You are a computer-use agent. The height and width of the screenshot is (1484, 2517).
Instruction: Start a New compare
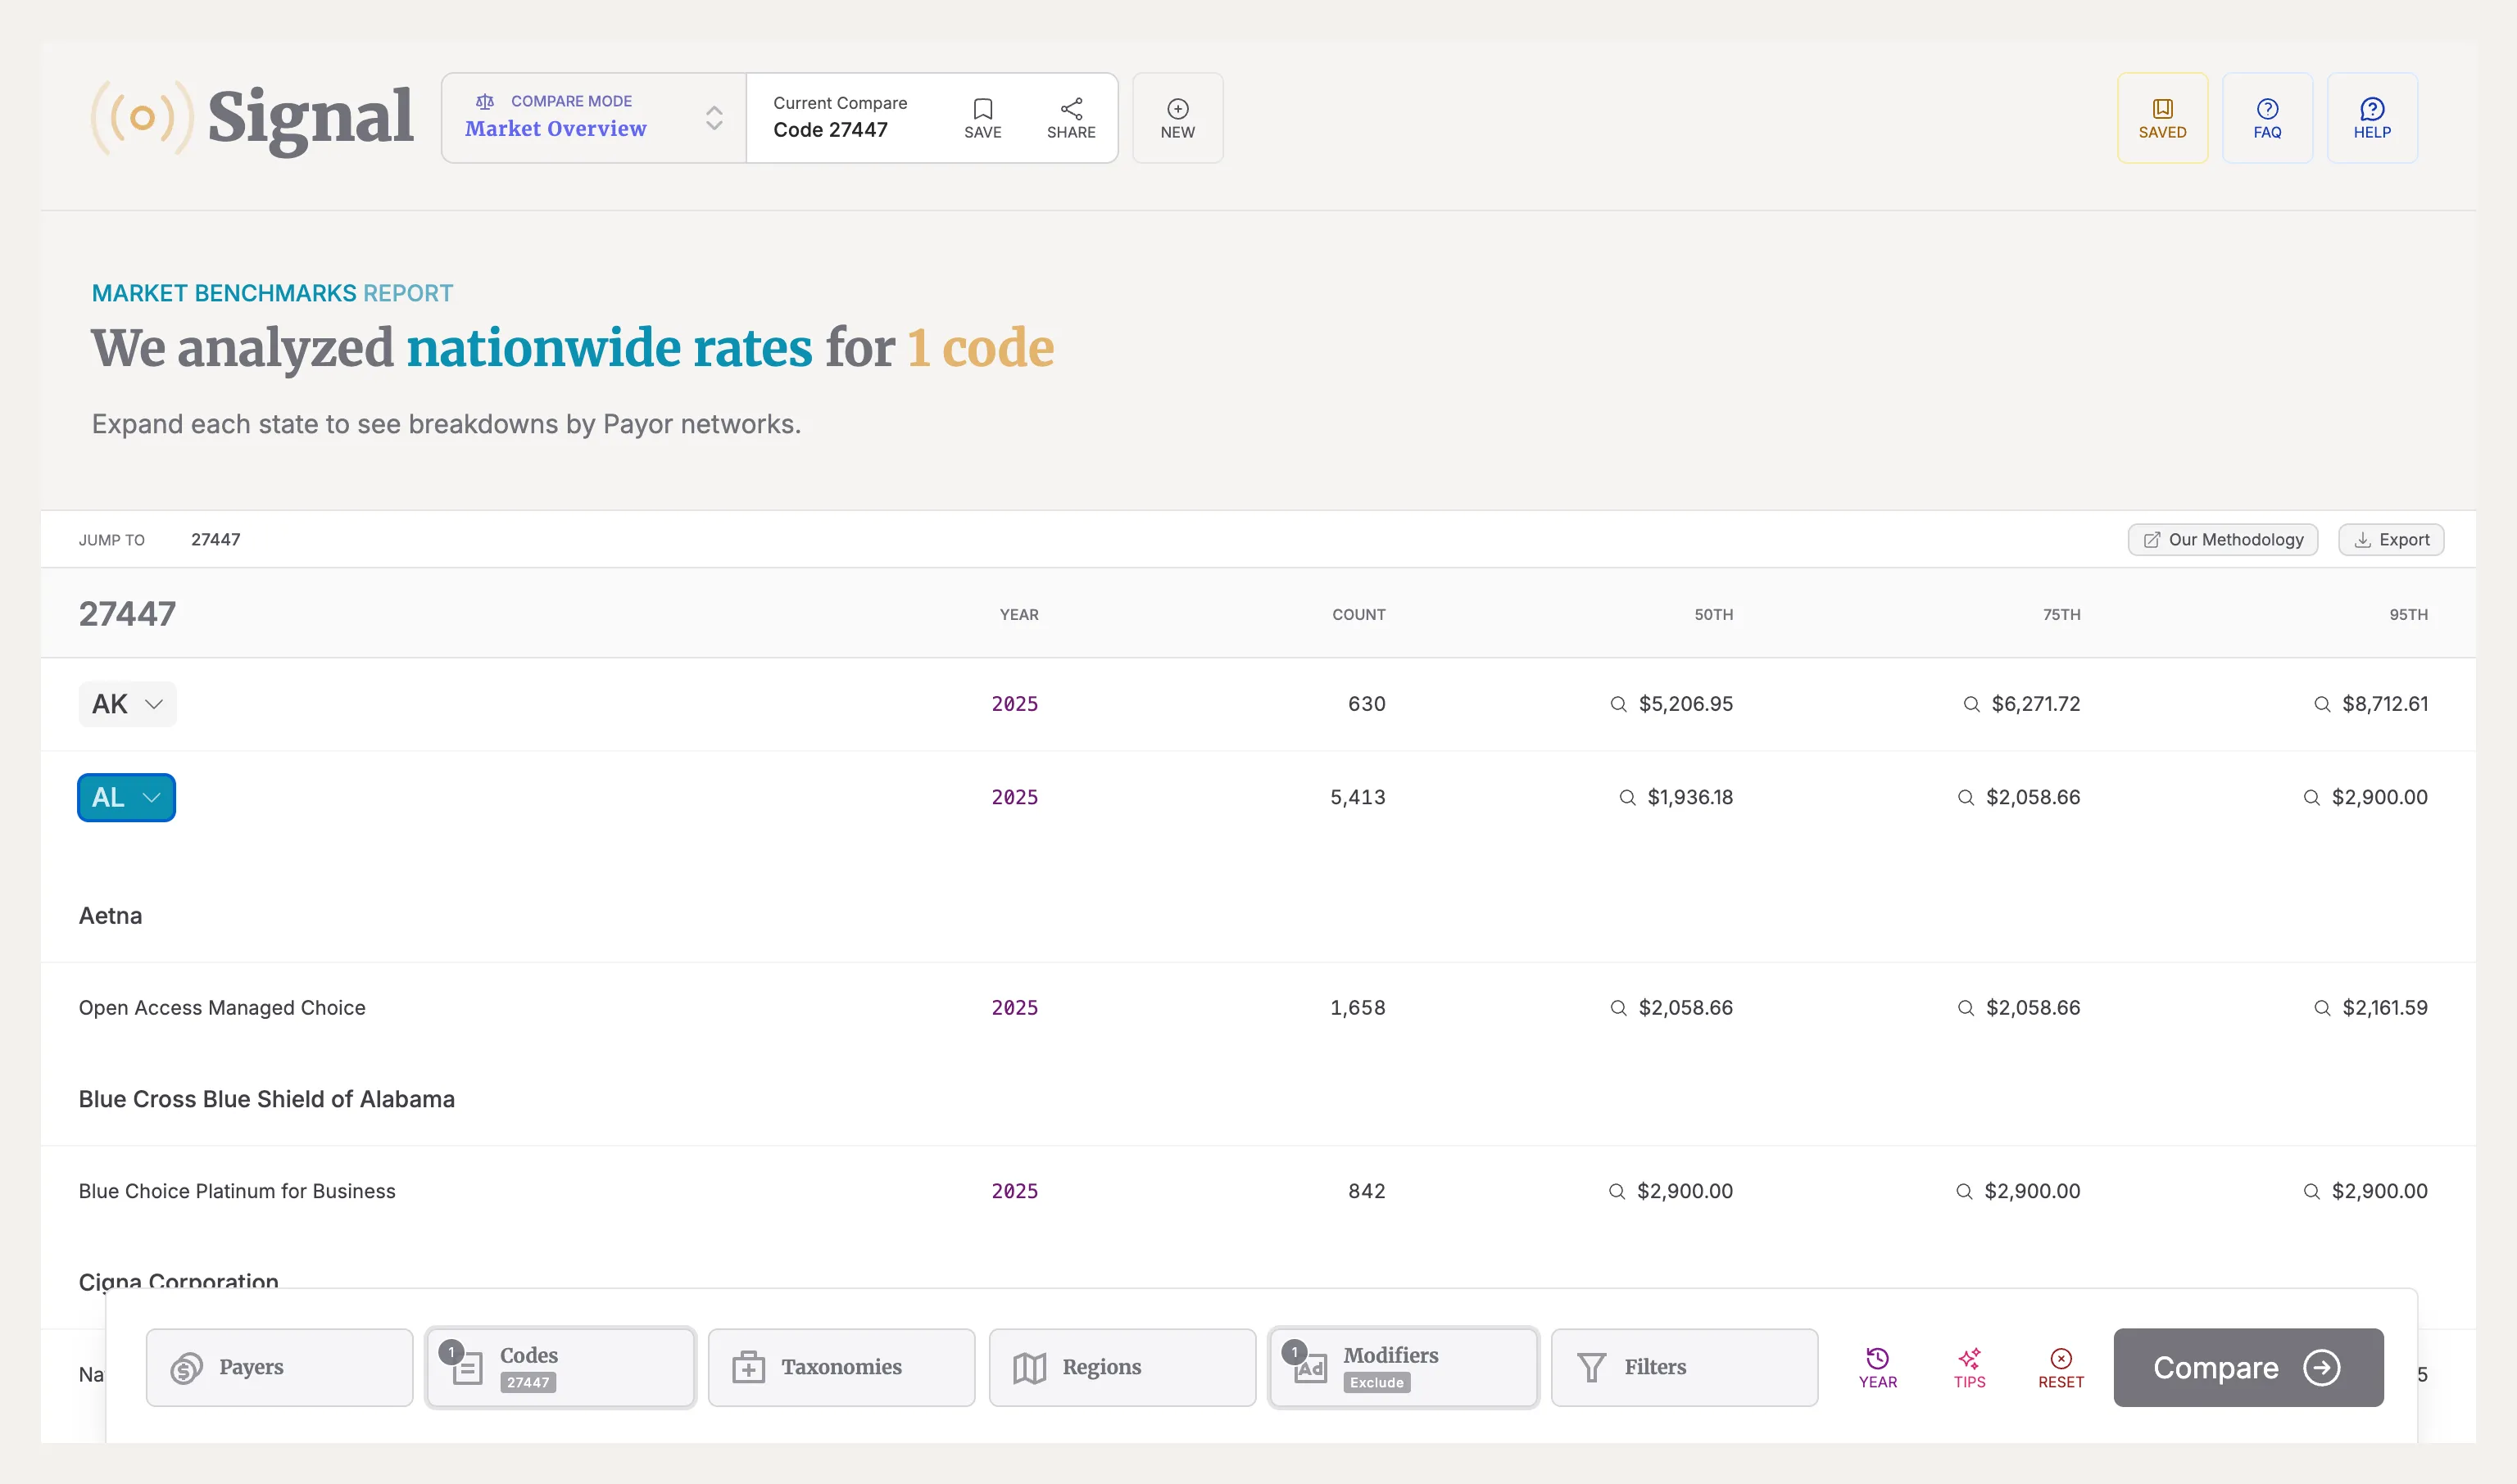(x=1177, y=118)
